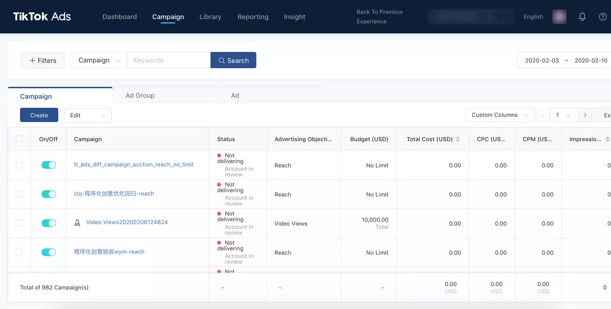Click start date 2020-02-03

pyautogui.click(x=542, y=61)
